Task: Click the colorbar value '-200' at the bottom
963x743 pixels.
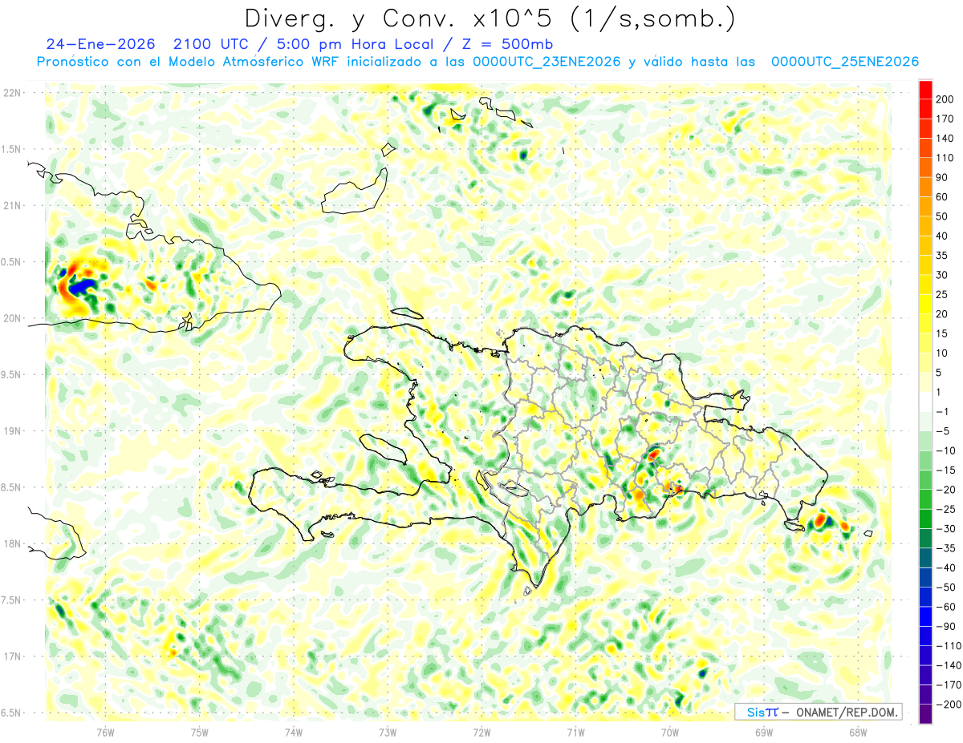Action: 949,705
